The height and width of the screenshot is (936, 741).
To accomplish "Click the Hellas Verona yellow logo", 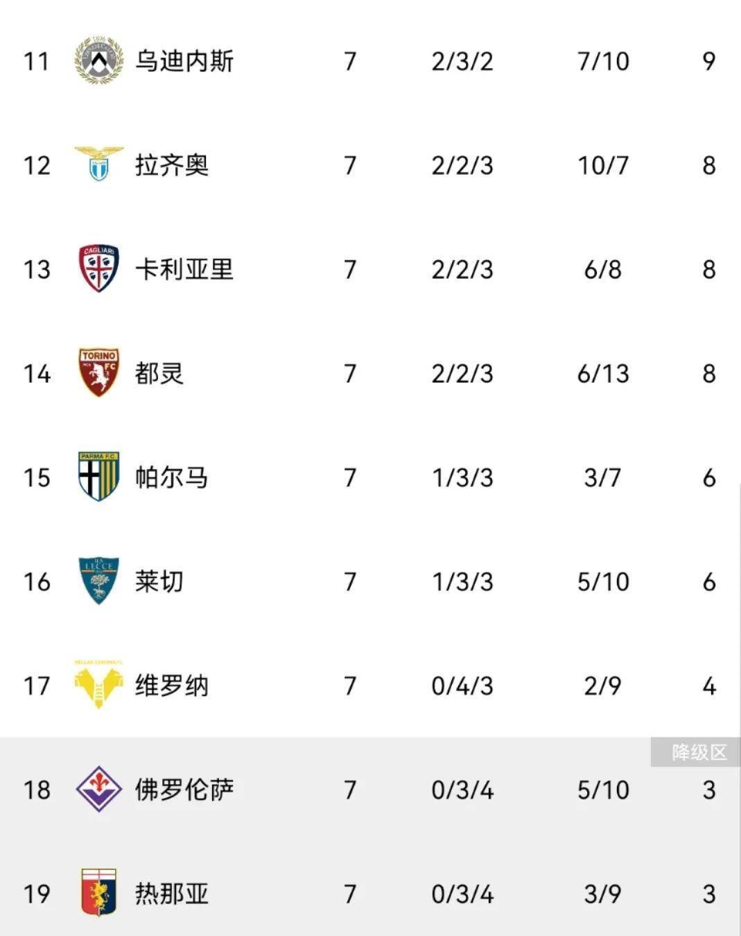I will (98, 684).
